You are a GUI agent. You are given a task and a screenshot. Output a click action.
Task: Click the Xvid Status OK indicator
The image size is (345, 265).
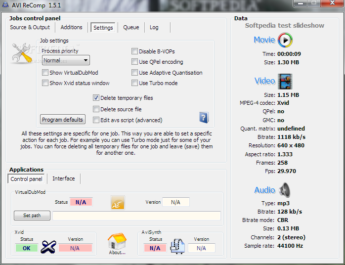tap(27, 248)
